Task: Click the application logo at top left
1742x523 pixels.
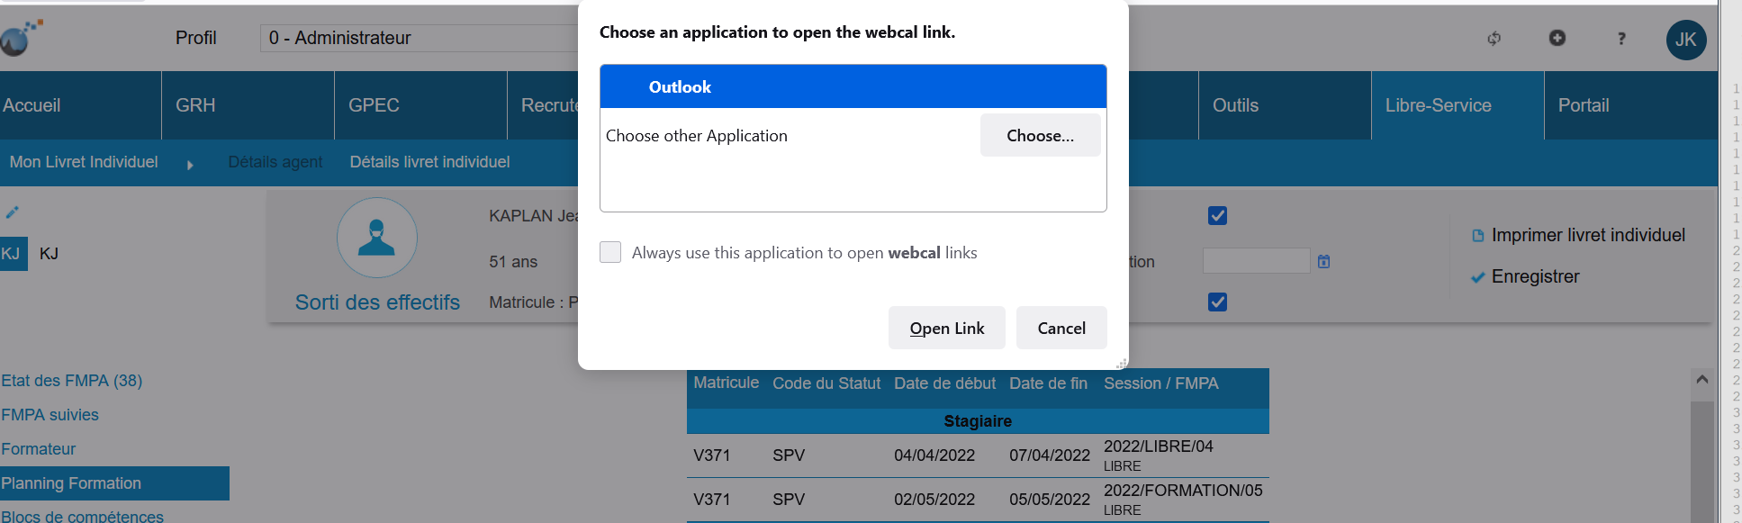Action: pos(22,39)
